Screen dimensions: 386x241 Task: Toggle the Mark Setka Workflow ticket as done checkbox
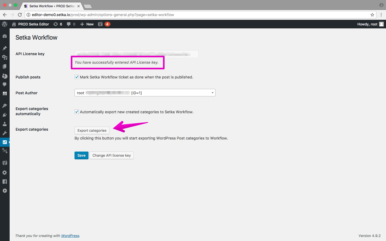pos(77,77)
